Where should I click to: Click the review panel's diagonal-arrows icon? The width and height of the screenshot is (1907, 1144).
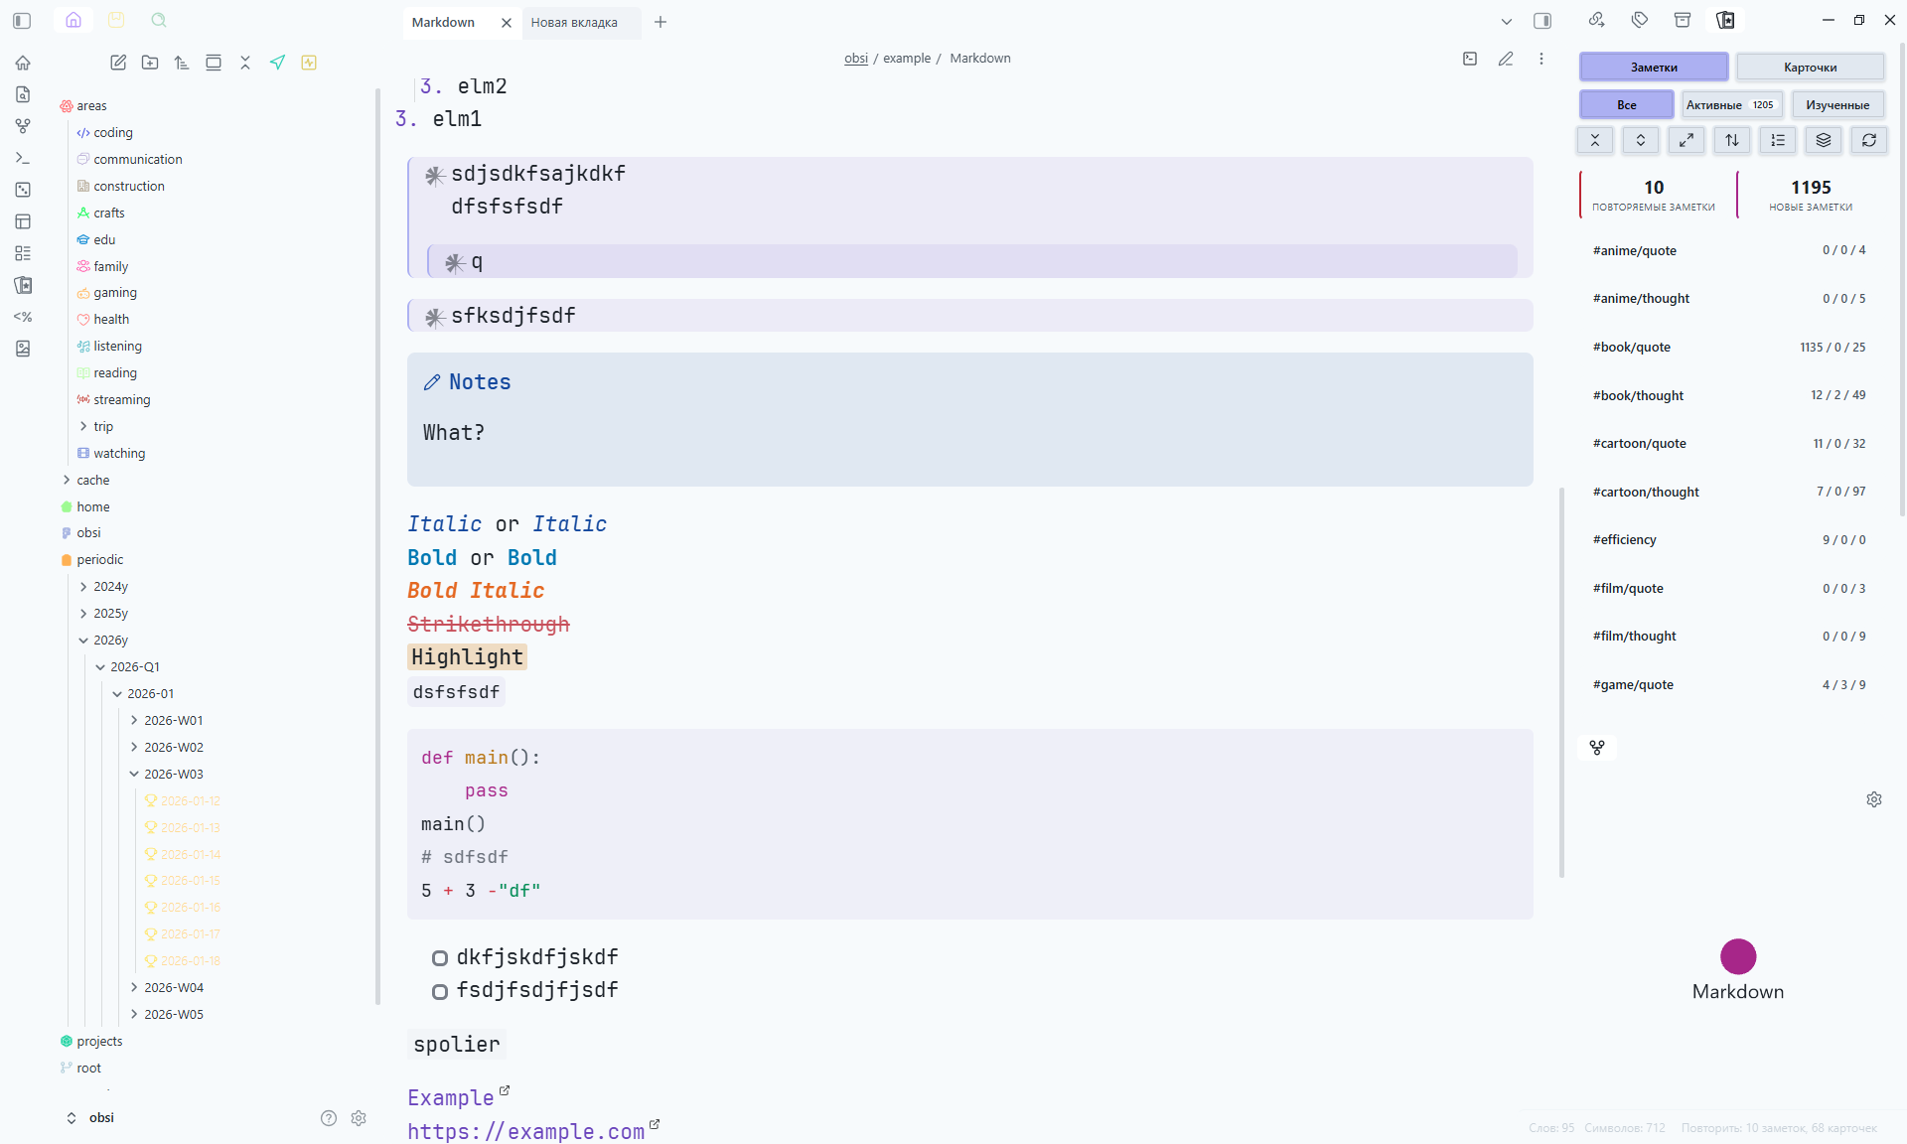coord(1687,140)
